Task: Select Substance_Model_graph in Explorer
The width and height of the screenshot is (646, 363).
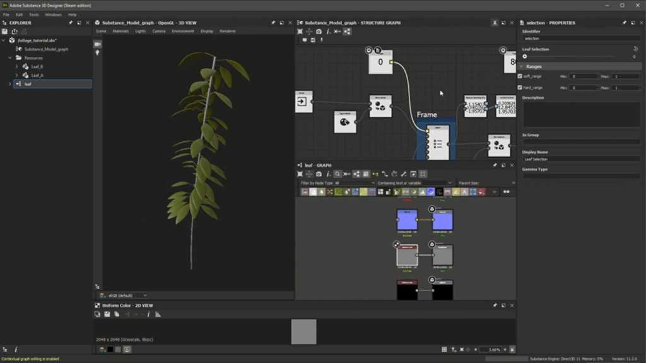Action: (x=46, y=49)
